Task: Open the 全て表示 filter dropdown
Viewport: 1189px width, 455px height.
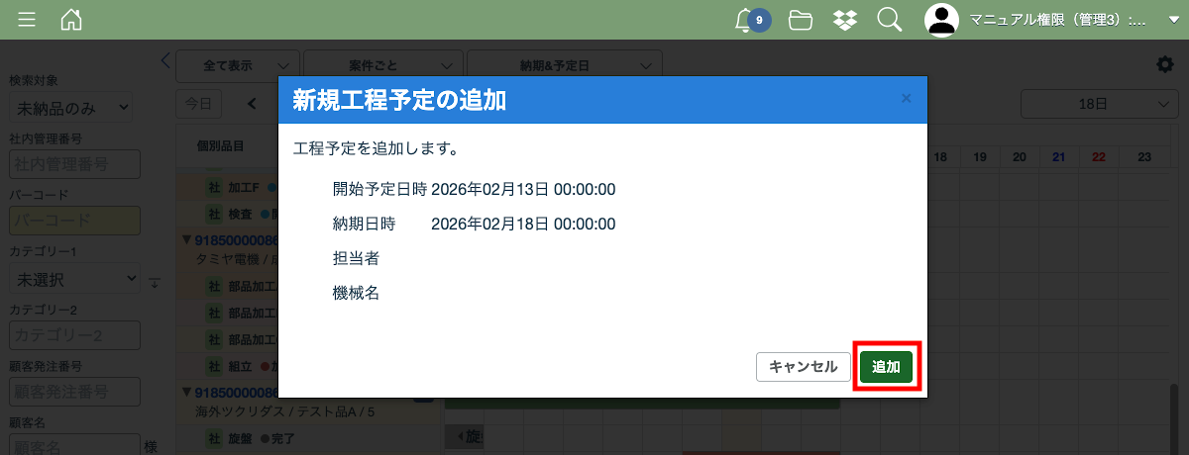Action: pyautogui.click(x=238, y=65)
